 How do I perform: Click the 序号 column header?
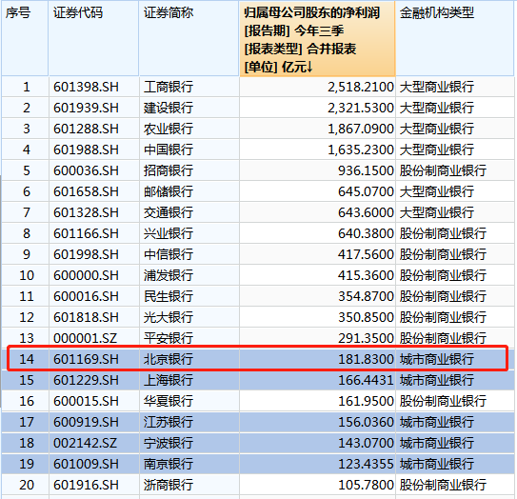[25, 38]
